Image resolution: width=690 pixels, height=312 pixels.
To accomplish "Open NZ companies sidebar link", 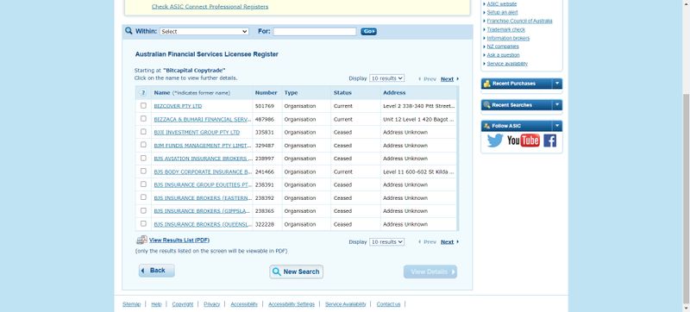I will pyautogui.click(x=503, y=47).
